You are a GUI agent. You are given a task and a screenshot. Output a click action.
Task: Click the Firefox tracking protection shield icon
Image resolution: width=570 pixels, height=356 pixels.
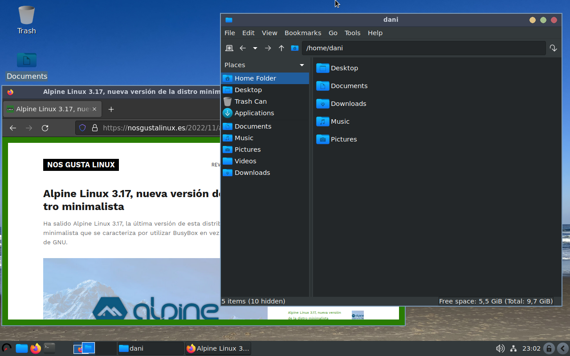(x=82, y=128)
